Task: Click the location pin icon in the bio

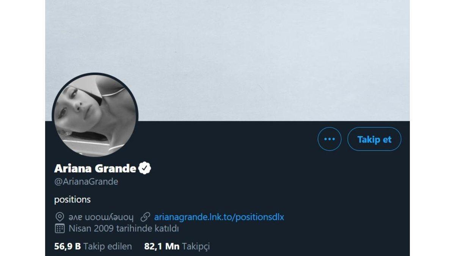Action: coord(60,217)
